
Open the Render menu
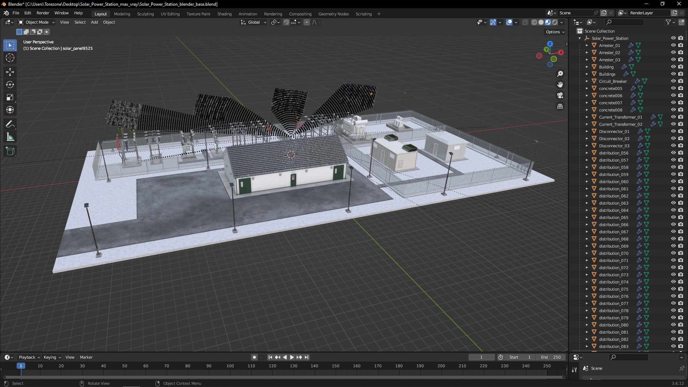click(x=43, y=13)
